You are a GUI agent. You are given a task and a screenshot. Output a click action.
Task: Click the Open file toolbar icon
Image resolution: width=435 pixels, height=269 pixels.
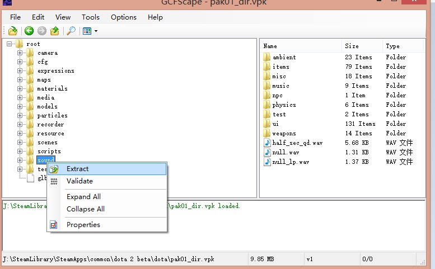tap(13, 31)
